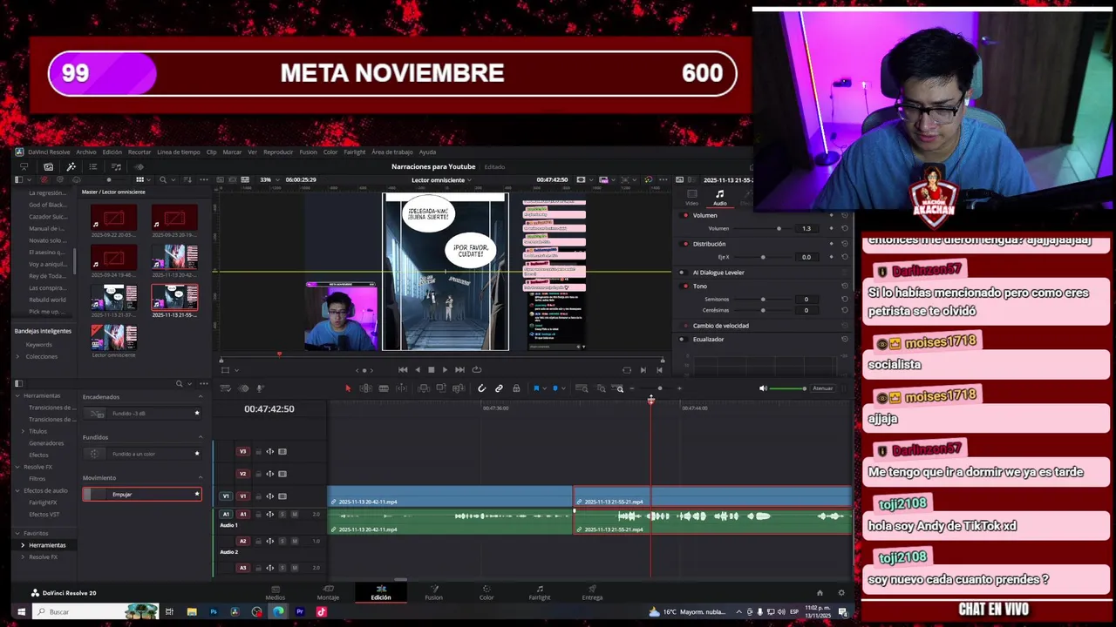Viewport: 1116px width, 627px height.
Task: Disable the V2 video track
Action: coord(282,474)
